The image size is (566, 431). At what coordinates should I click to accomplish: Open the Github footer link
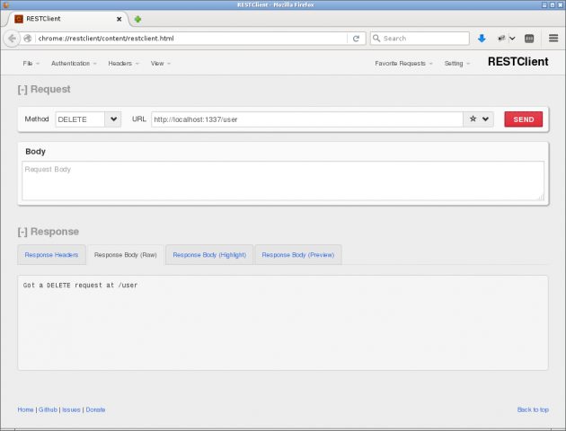click(48, 409)
